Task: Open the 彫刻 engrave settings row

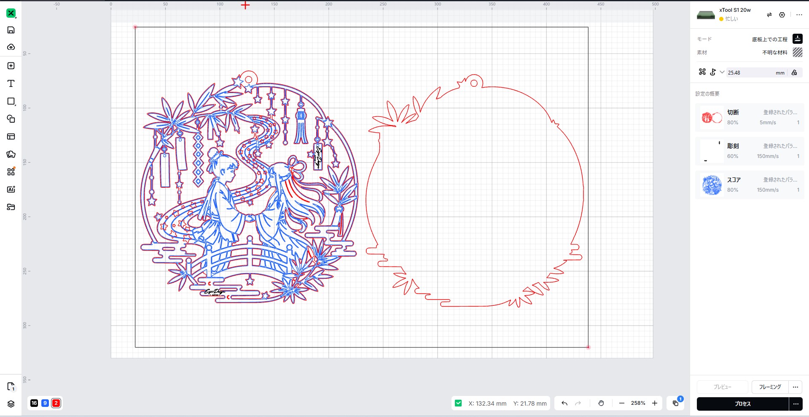Action: coord(750,151)
